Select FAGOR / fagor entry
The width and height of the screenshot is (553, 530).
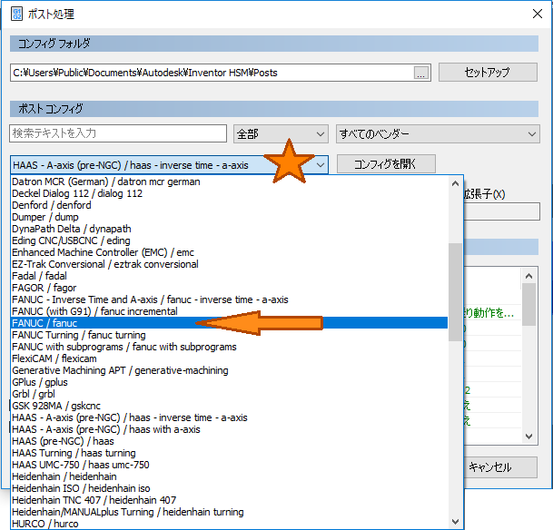click(229, 288)
